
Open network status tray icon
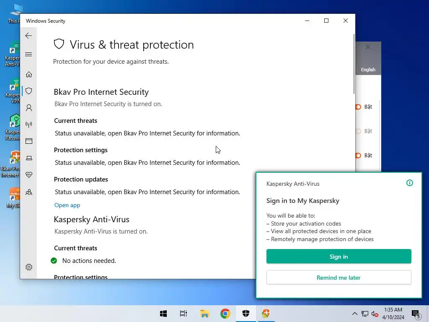(x=365, y=314)
